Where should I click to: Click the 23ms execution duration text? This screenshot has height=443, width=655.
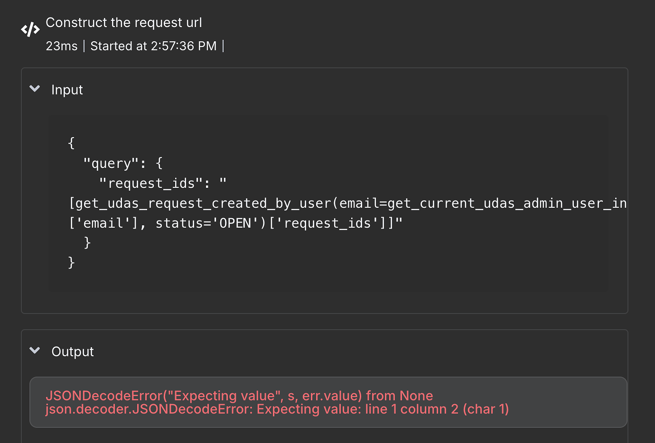[62, 46]
